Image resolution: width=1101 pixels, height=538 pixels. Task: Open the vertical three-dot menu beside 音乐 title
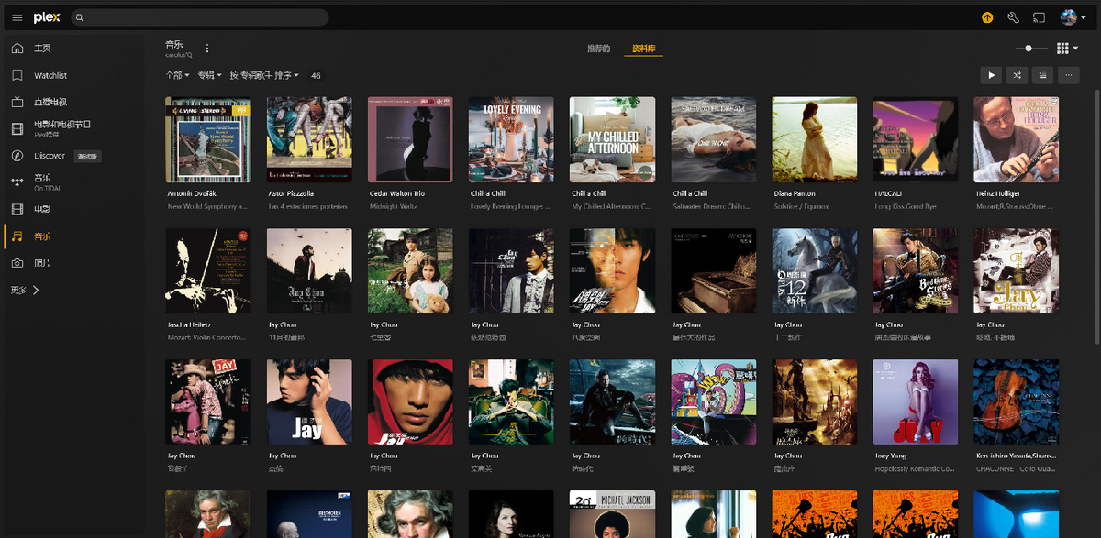tap(207, 49)
